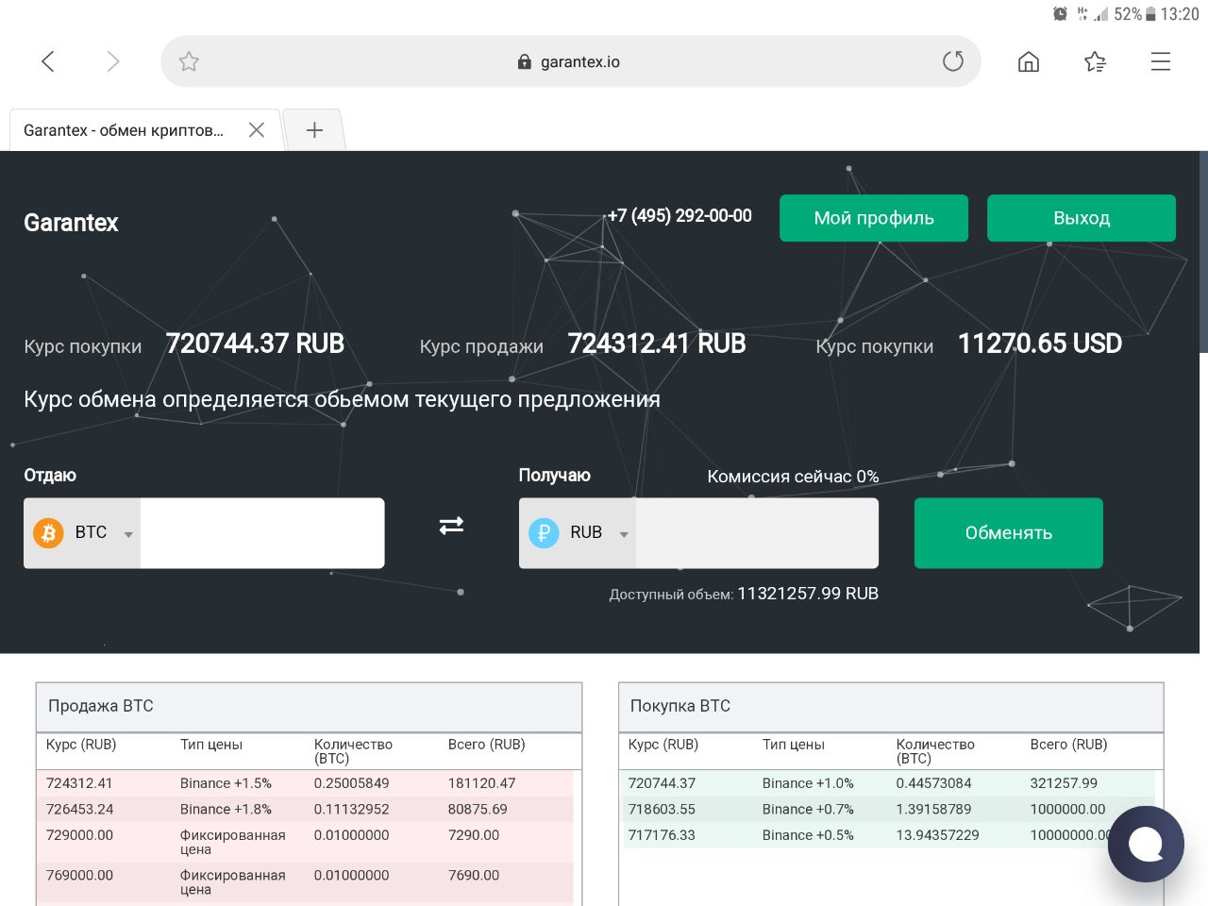Click Binance +1.0% price type cell
Viewport: 1208px width, 906px height.
[808, 783]
